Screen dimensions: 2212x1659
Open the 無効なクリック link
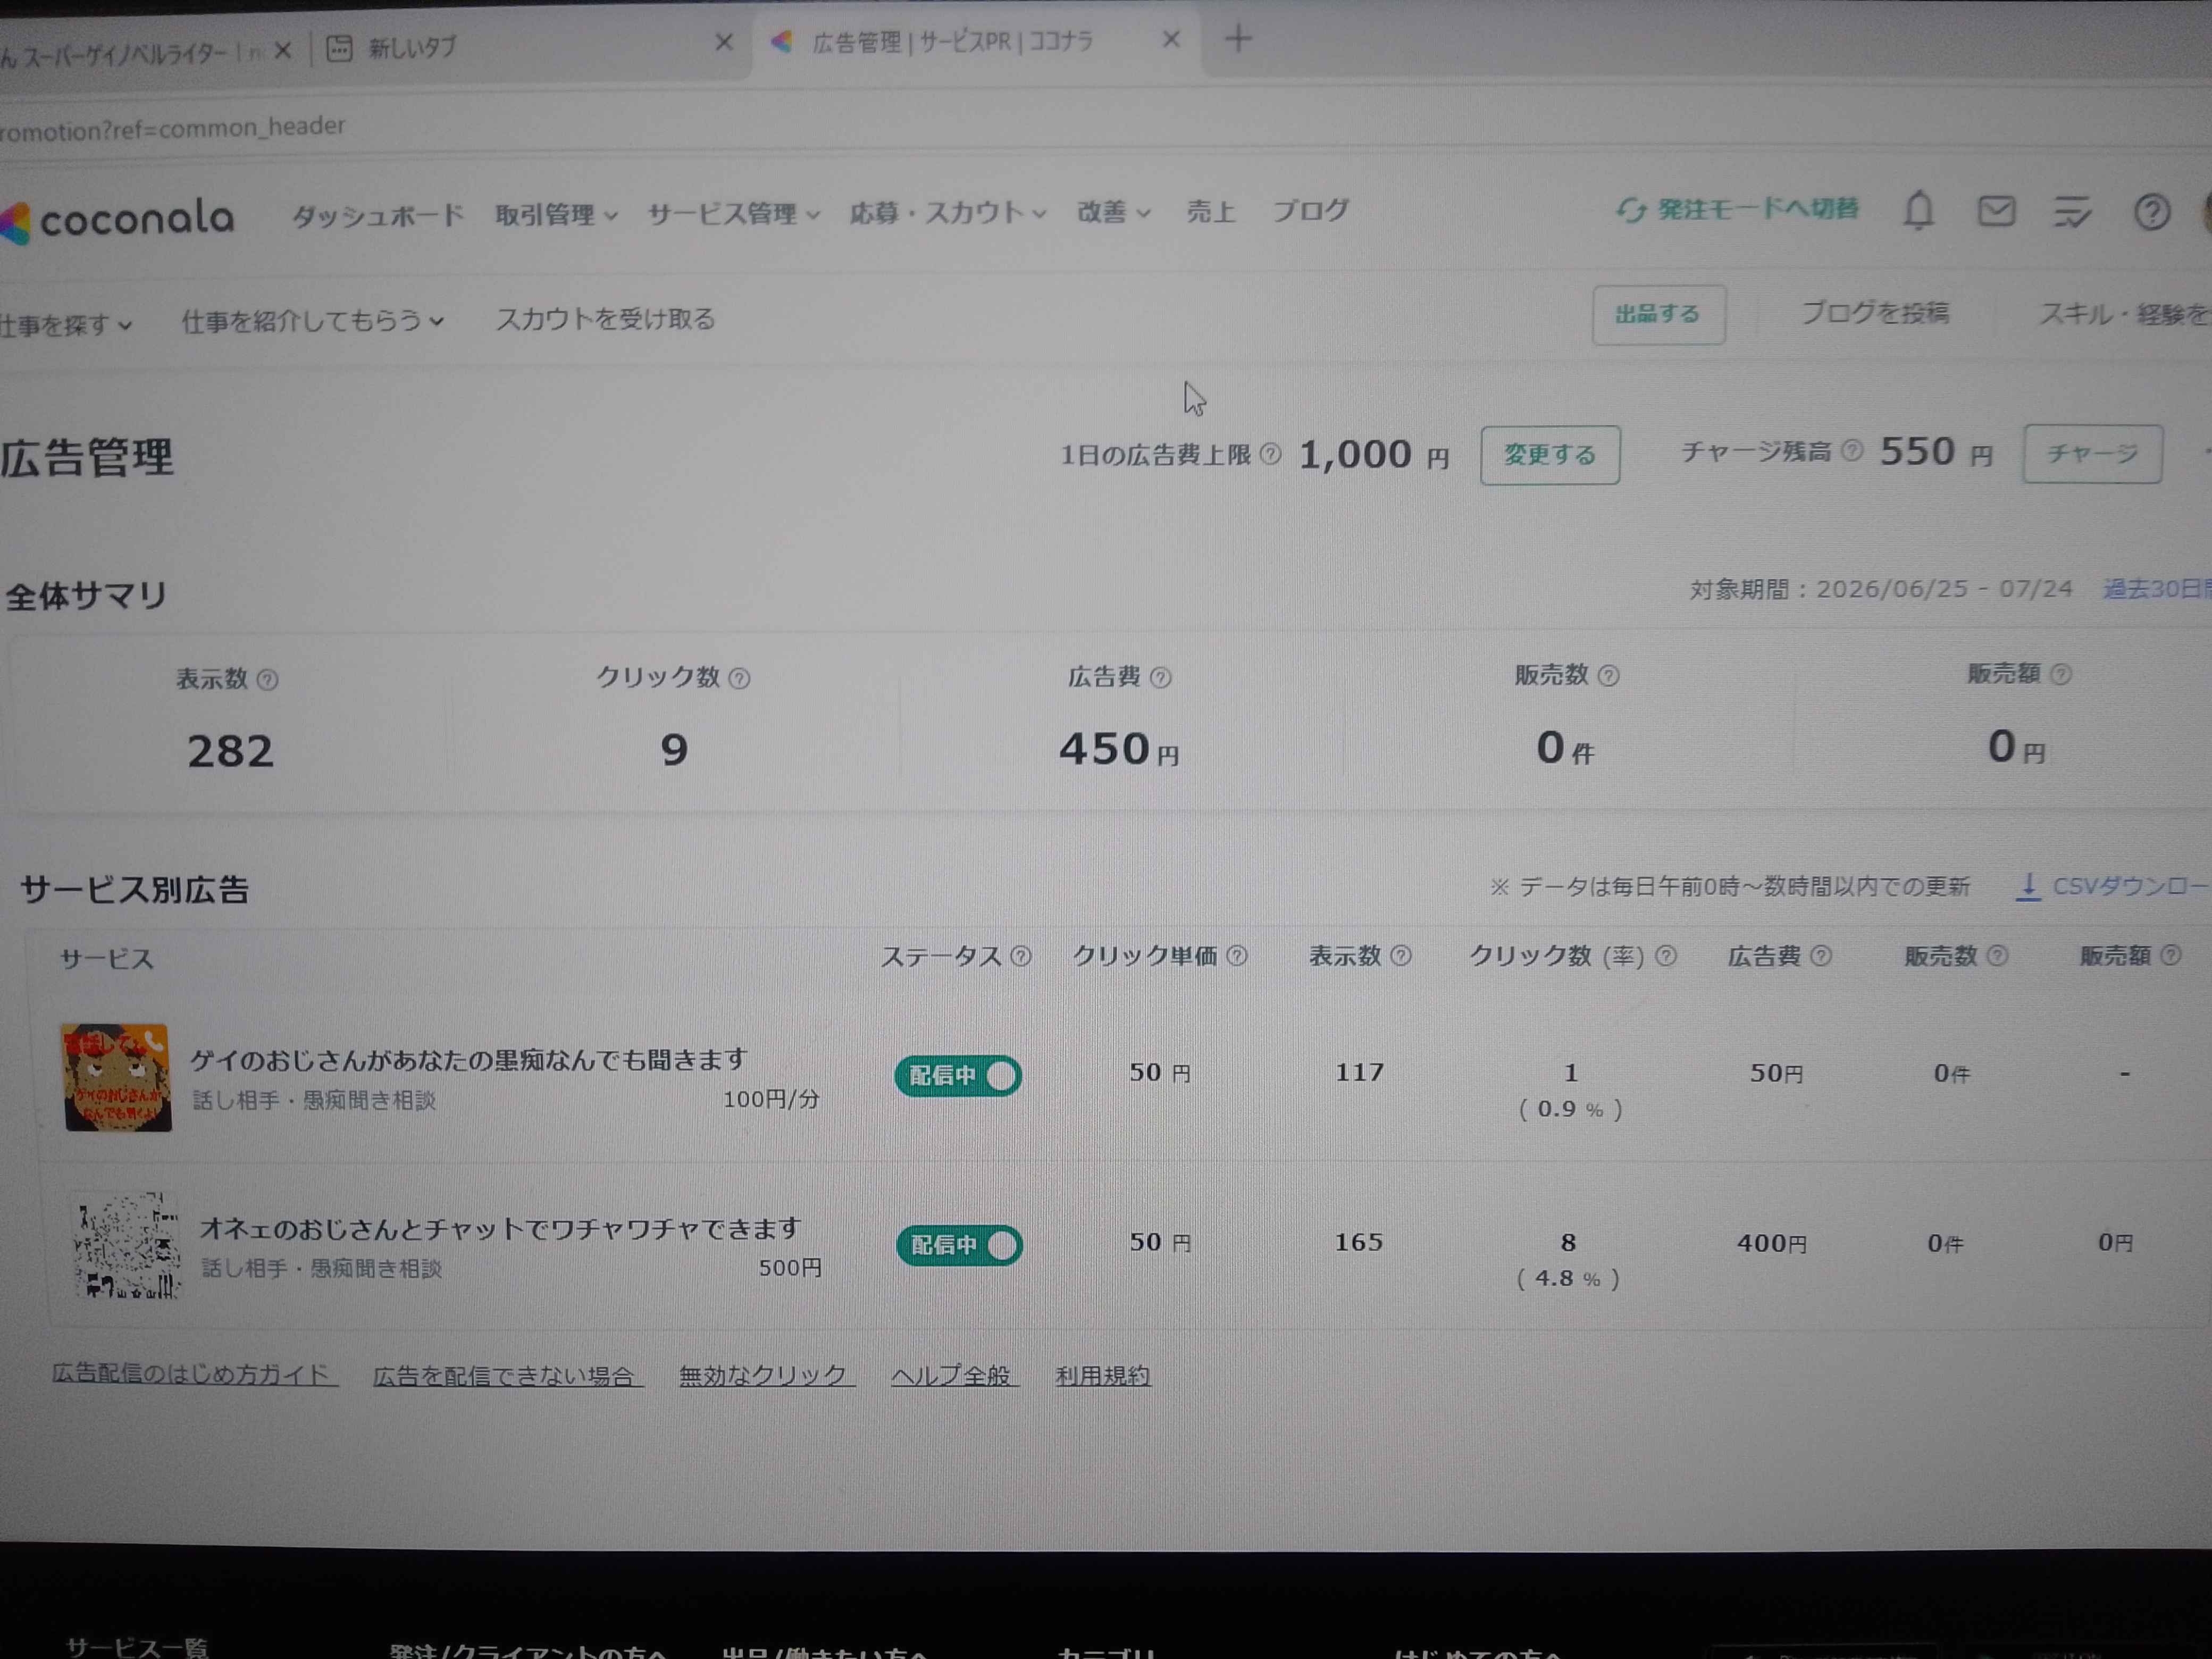coord(766,1376)
